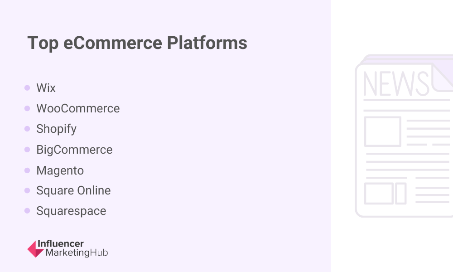Click the newspaper illustration
The image size is (453, 272).
coord(404,136)
